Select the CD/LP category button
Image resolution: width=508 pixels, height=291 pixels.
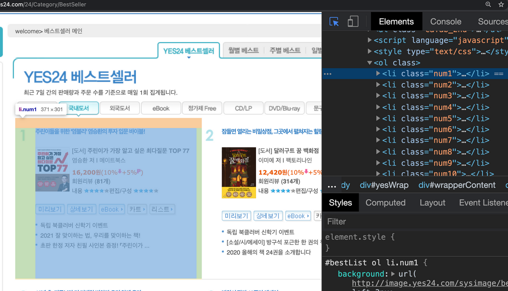coord(244,108)
